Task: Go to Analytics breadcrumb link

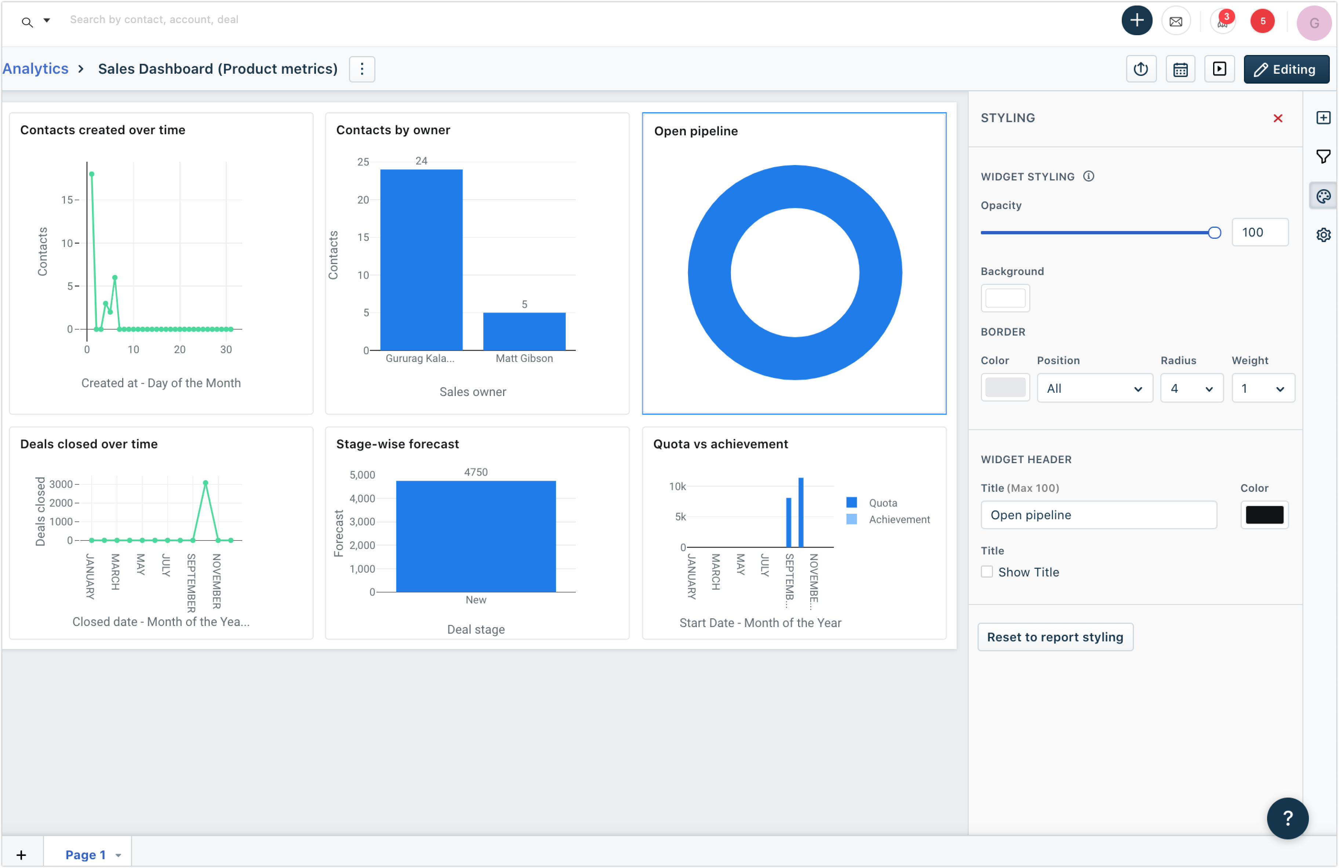Action: click(x=36, y=69)
